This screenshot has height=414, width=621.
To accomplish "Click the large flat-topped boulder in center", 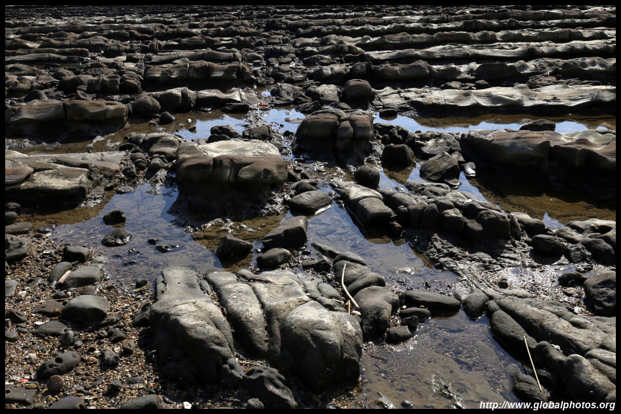I will coord(231,164).
